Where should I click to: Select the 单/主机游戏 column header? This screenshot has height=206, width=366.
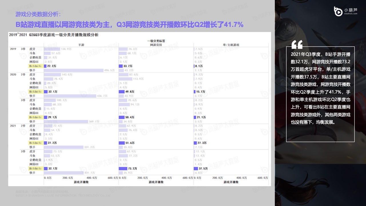click(231, 45)
